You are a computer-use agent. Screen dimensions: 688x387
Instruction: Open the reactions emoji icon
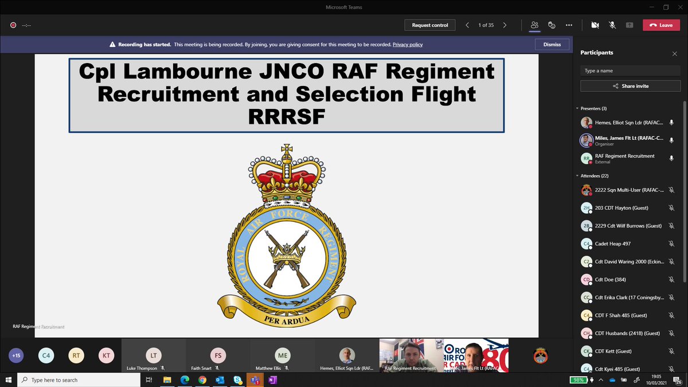(552, 25)
